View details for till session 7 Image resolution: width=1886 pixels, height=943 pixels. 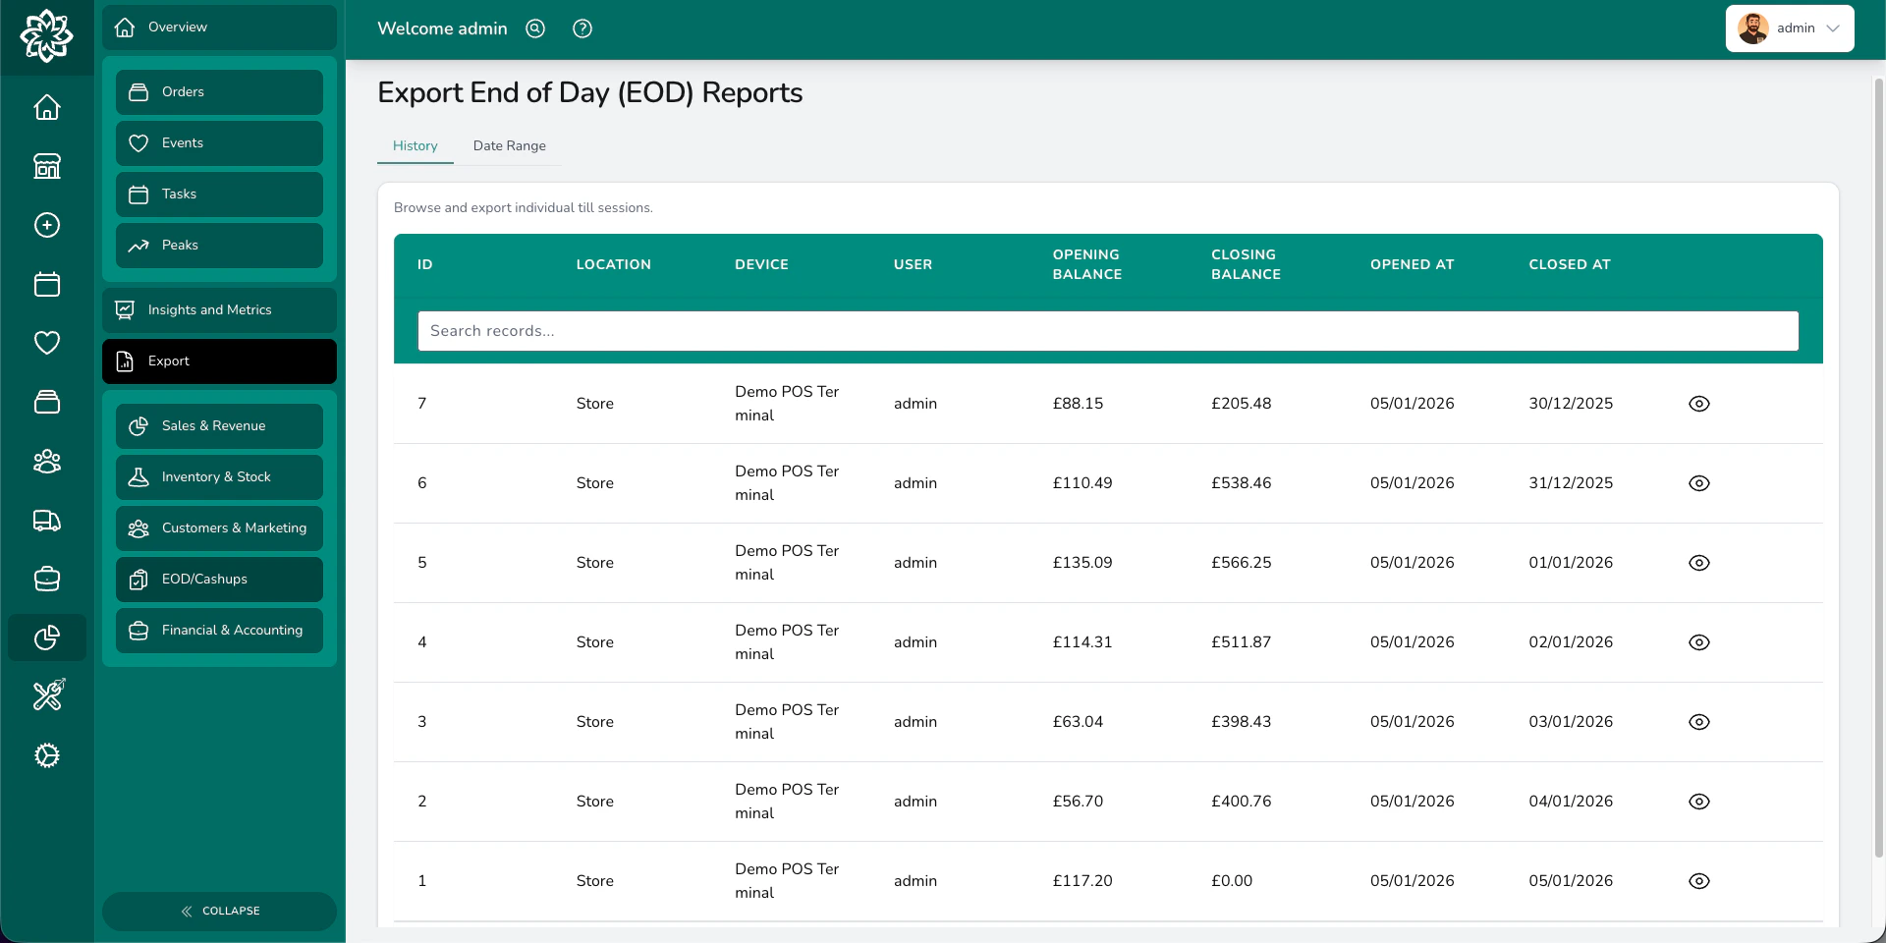coord(1699,403)
